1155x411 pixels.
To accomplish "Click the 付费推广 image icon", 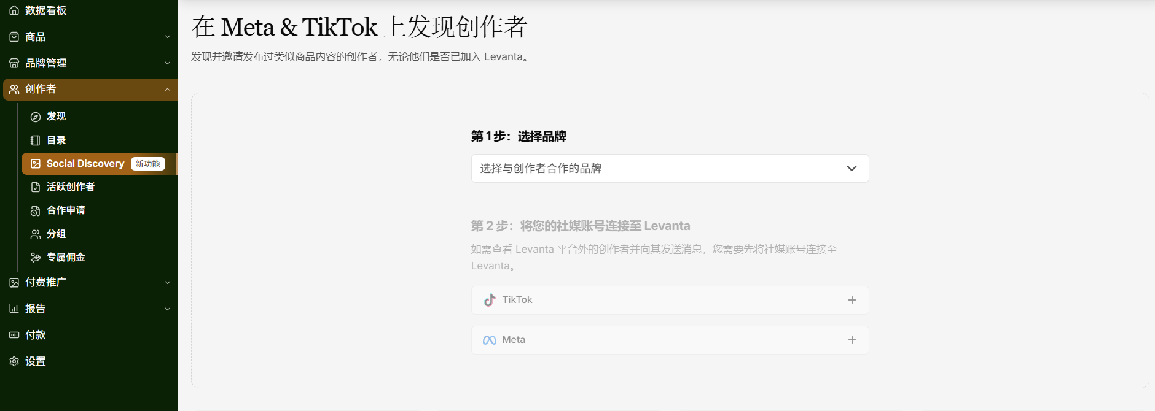I will 14,283.
